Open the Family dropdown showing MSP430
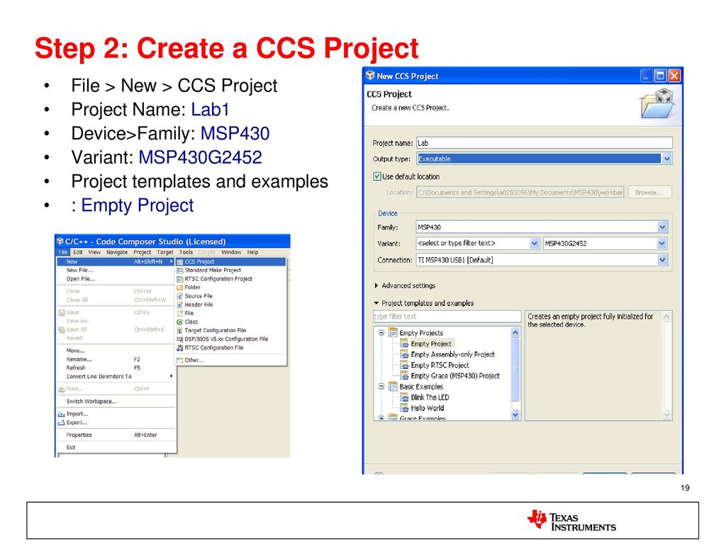726x544 pixels. tap(662, 227)
